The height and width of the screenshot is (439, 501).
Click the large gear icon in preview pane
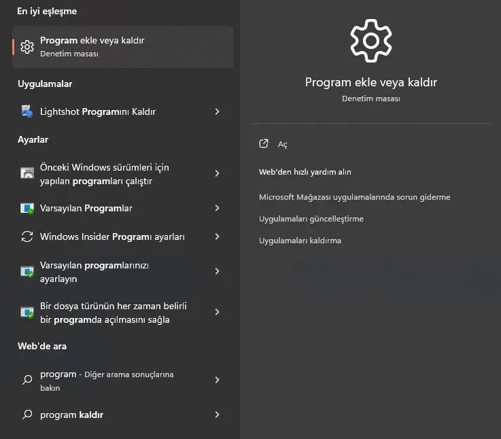(370, 41)
